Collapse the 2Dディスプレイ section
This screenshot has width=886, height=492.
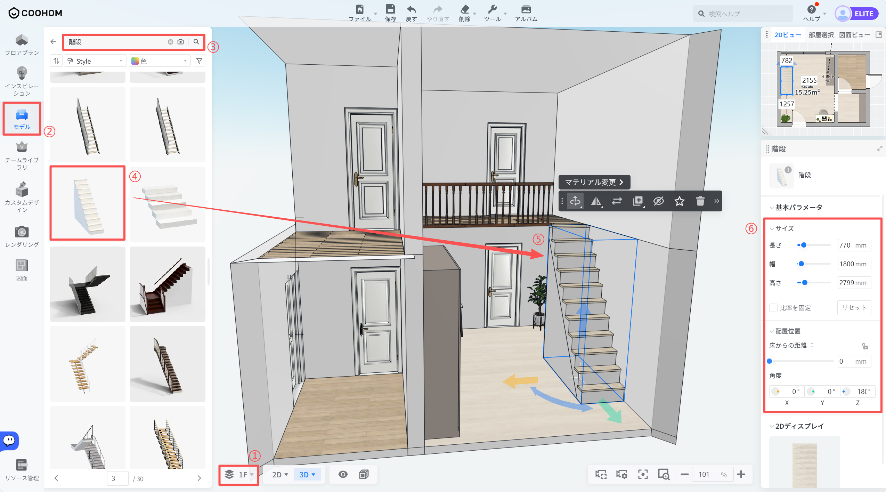pyautogui.click(x=772, y=426)
